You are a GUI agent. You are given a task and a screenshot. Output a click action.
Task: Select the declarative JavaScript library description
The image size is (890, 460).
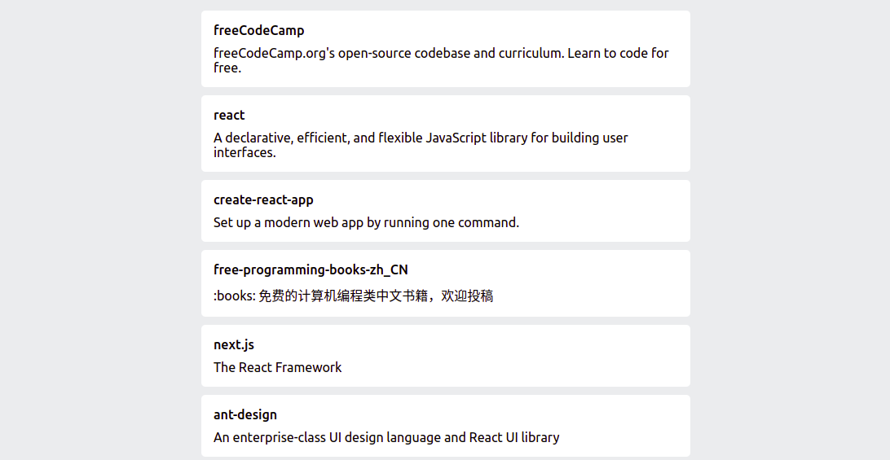[421, 145]
